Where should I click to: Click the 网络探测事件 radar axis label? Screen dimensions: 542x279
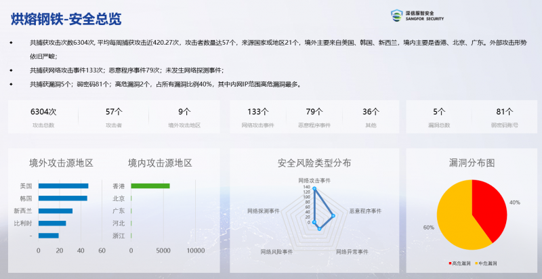(264, 211)
